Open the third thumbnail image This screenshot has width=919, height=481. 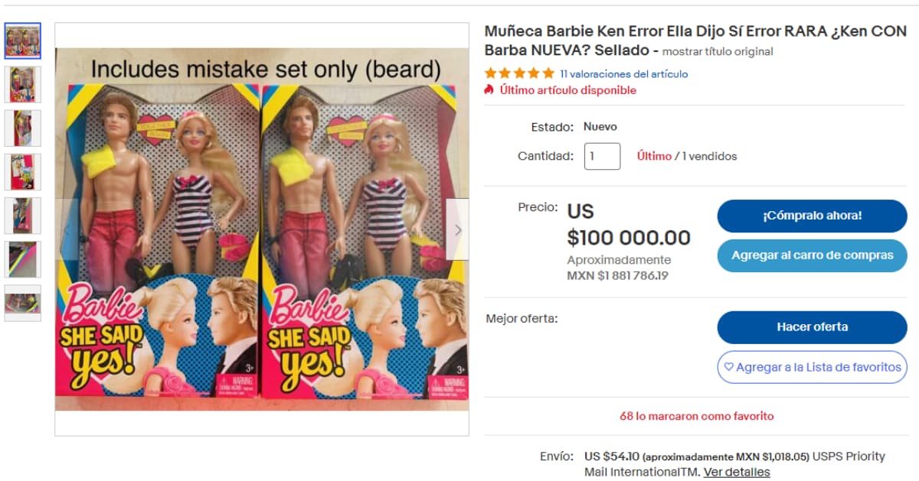pos(23,128)
